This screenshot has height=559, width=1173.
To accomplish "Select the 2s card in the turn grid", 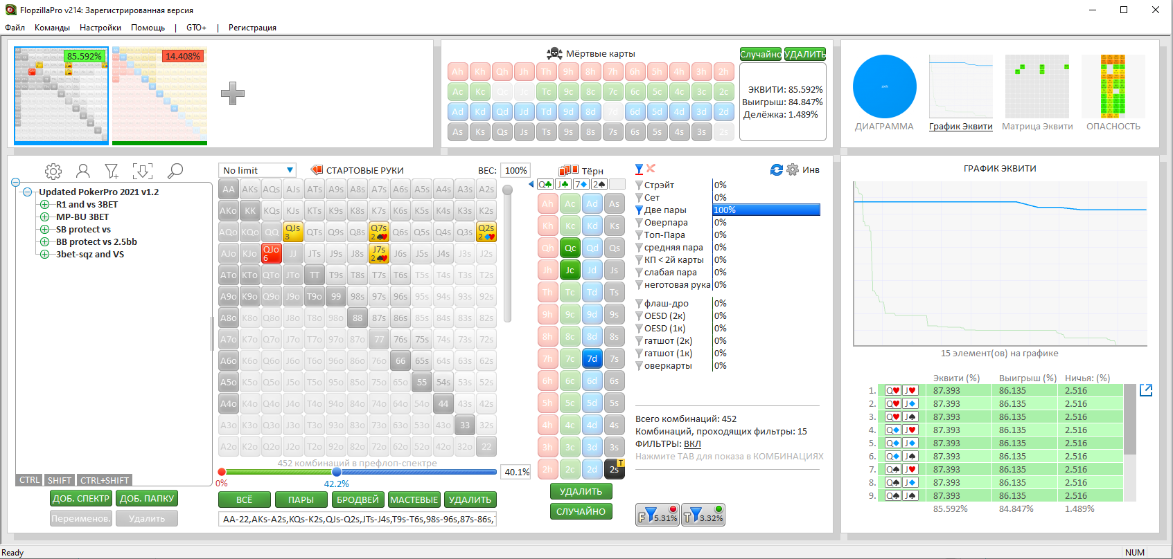I will tap(614, 469).
